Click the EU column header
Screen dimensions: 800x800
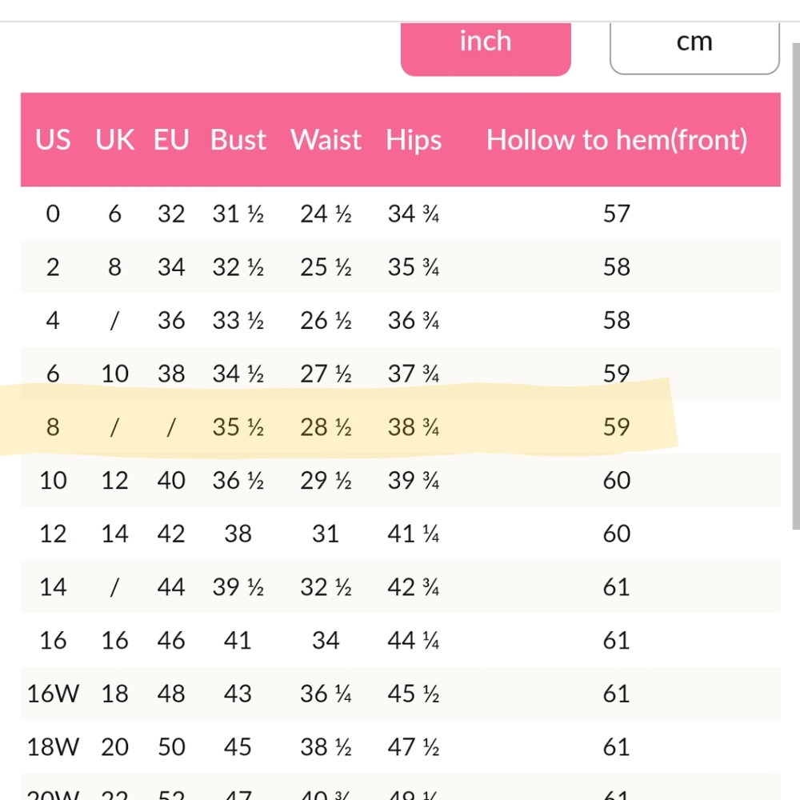171,141
